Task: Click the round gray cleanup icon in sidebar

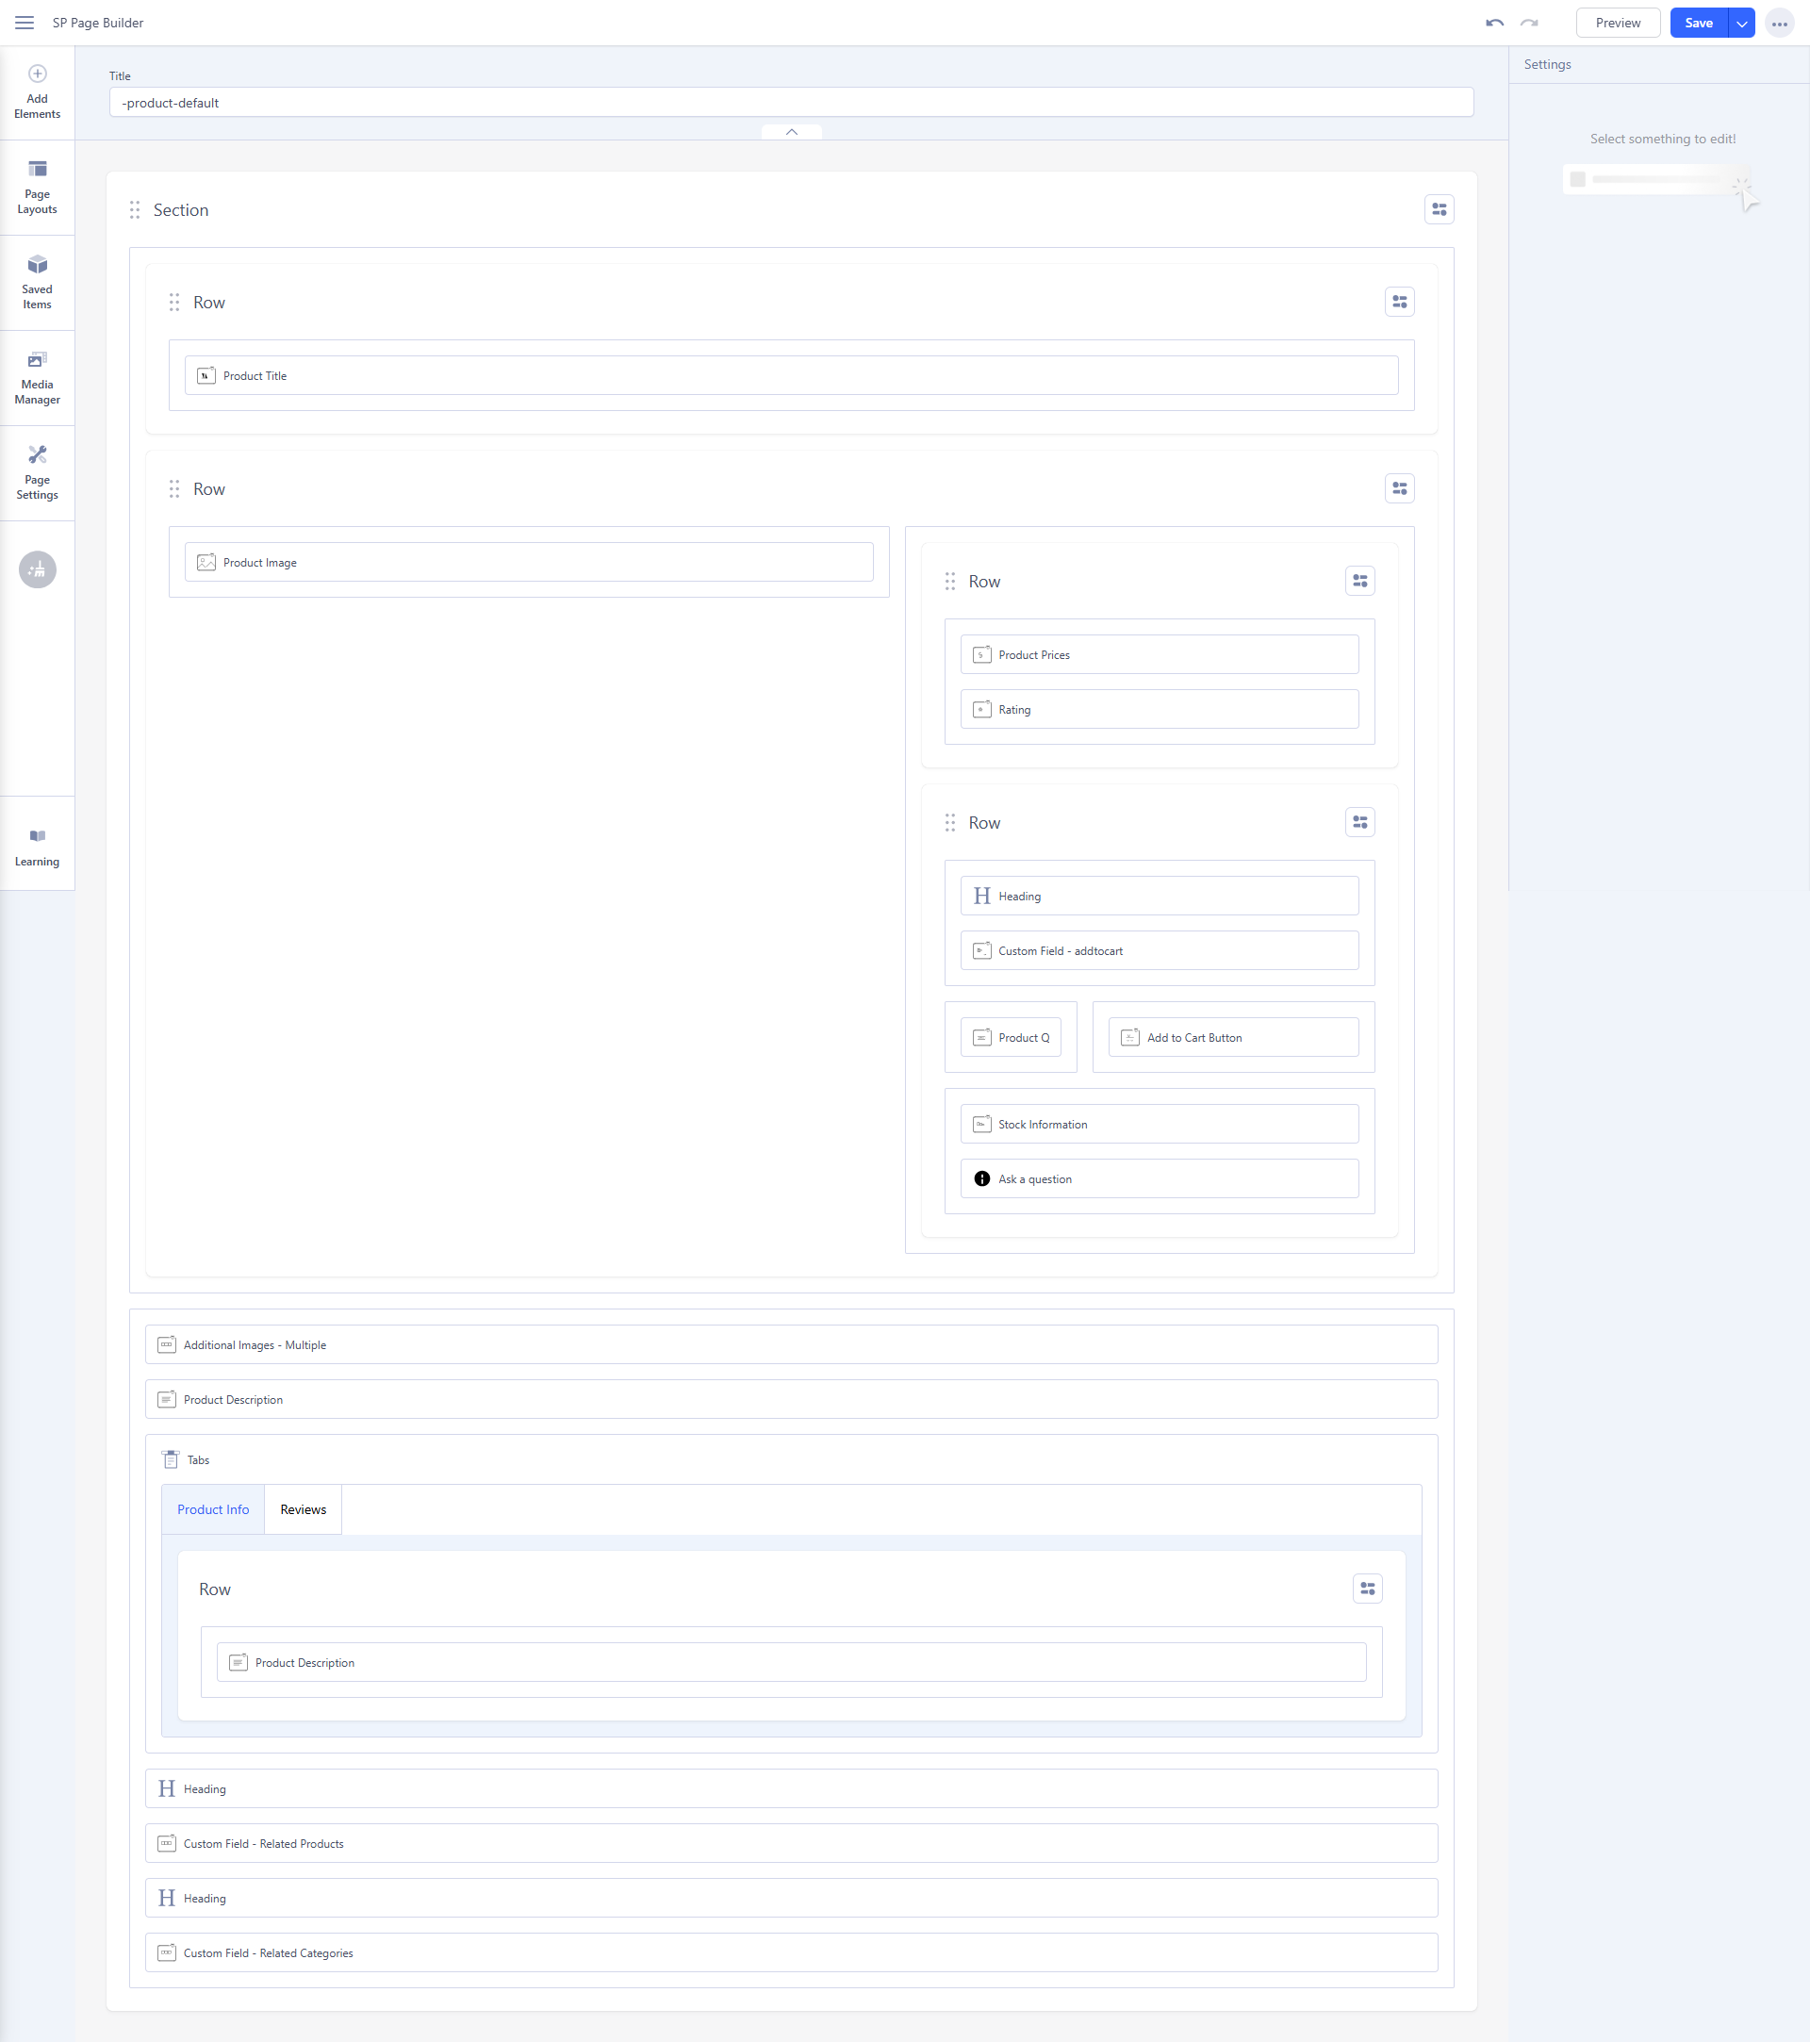Action: tap(37, 569)
